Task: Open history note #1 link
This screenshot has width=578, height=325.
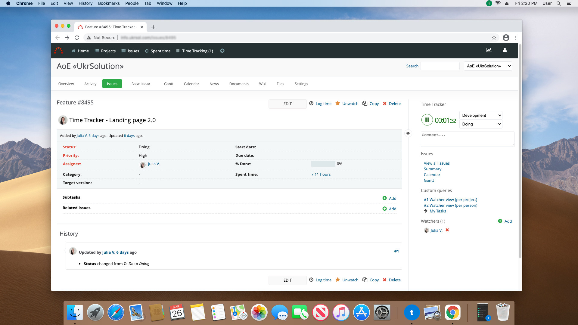Action: tap(396, 251)
